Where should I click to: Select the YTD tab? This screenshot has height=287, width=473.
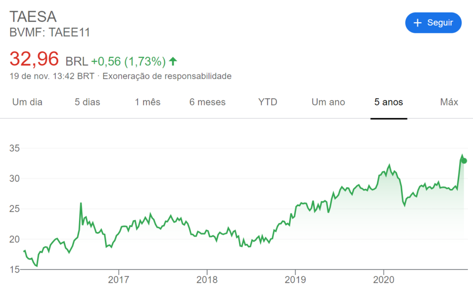pyautogui.click(x=267, y=102)
